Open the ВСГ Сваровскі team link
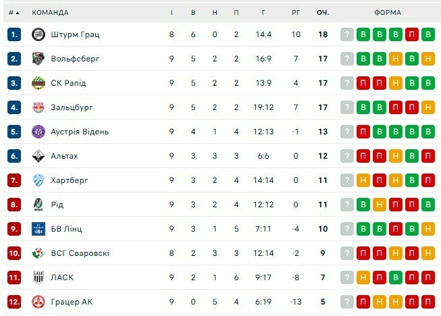Screen dimensions: 441x316 80,253
